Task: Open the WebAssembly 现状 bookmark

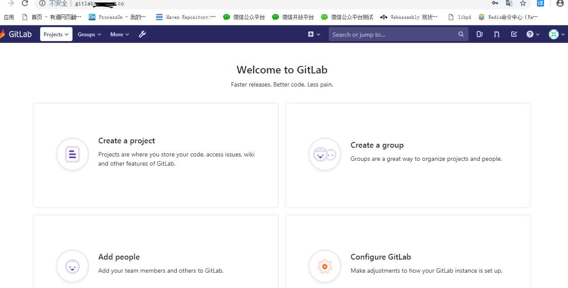Action: 409,17
